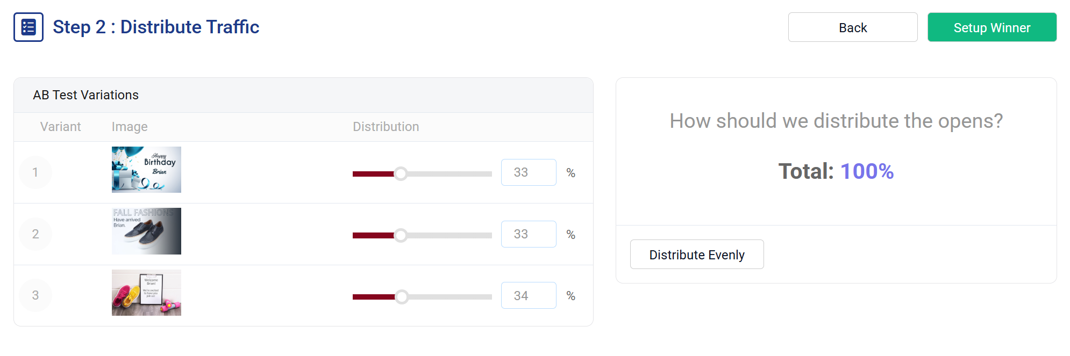Click Variant 2 percentage input field

(x=529, y=234)
